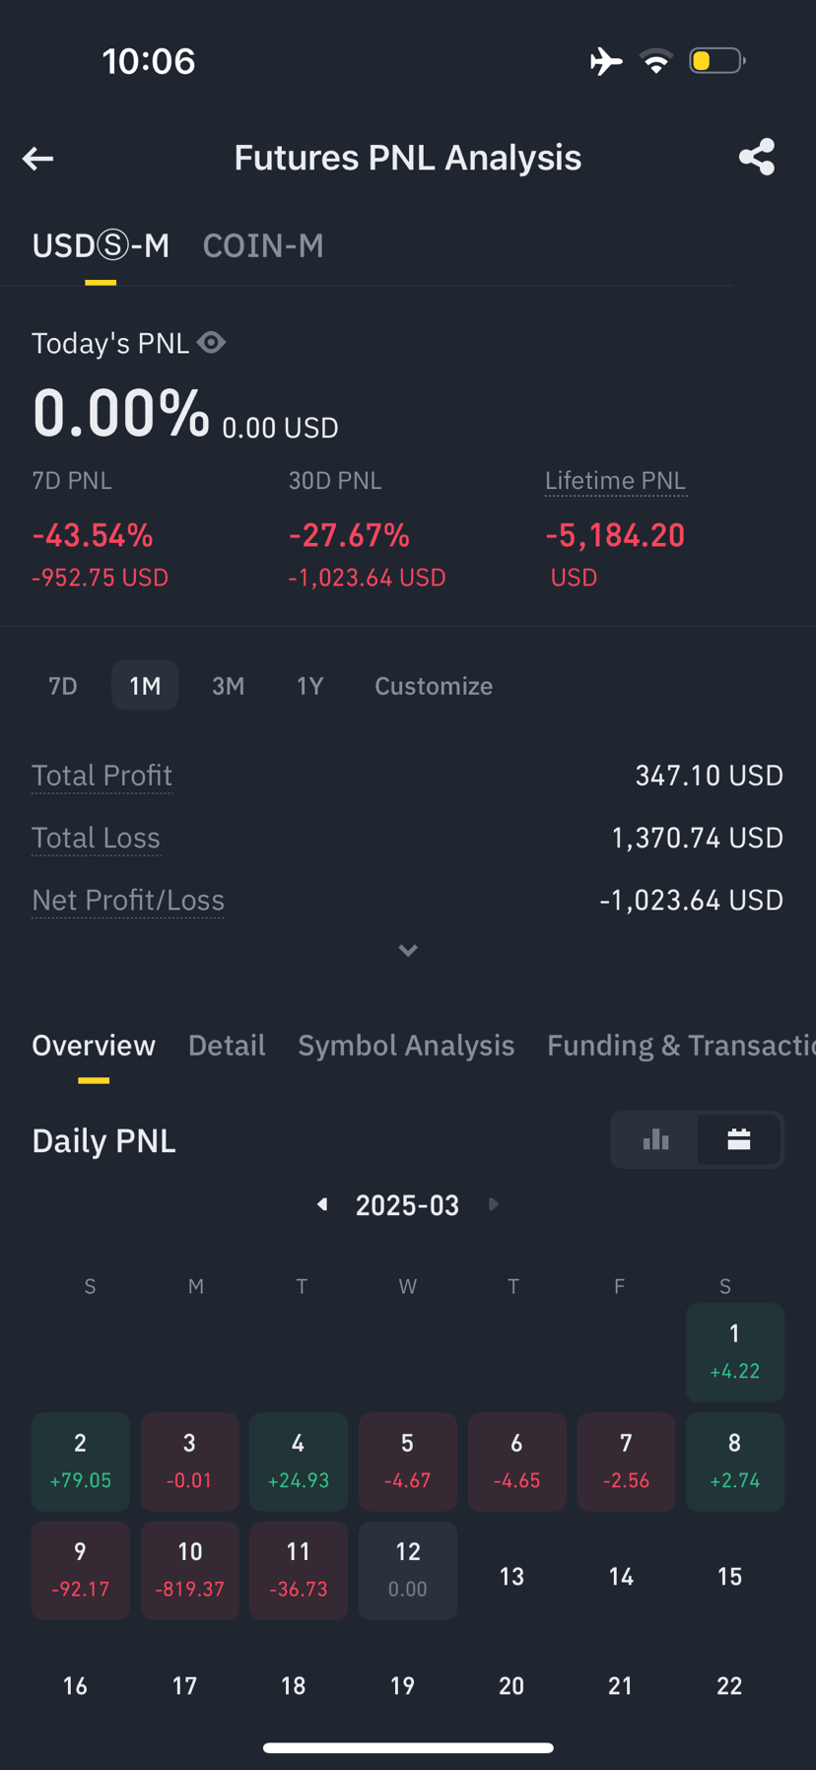Image resolution: width=816 pixels, height=1770 pixels.
Task: Tap the Lifetime PNL label
Action: pyautogui.click(x=615, y=480)
